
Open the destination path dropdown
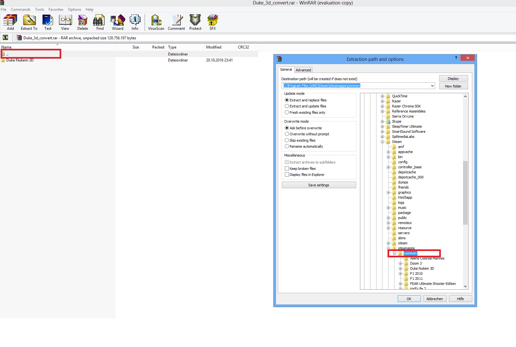coord(432,86)
